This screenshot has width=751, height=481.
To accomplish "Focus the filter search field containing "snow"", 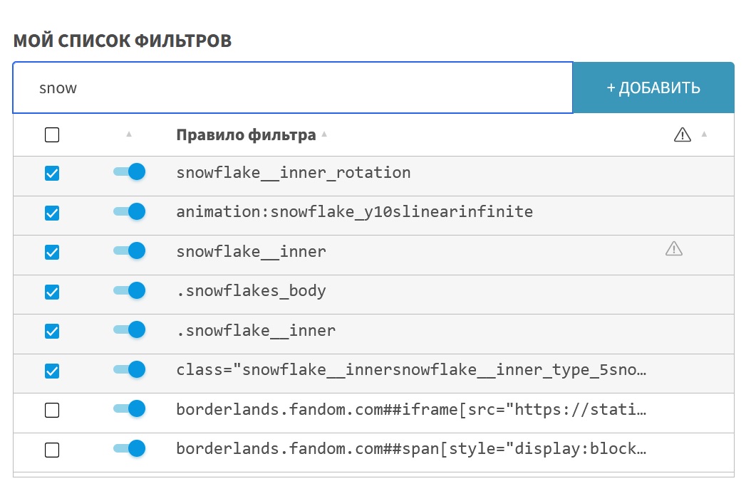I will (x=292, y=88).
